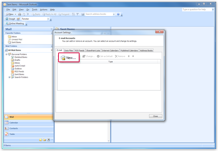
Task: Click the Reply to All toolbar button
Action: (x=49, y=14)
